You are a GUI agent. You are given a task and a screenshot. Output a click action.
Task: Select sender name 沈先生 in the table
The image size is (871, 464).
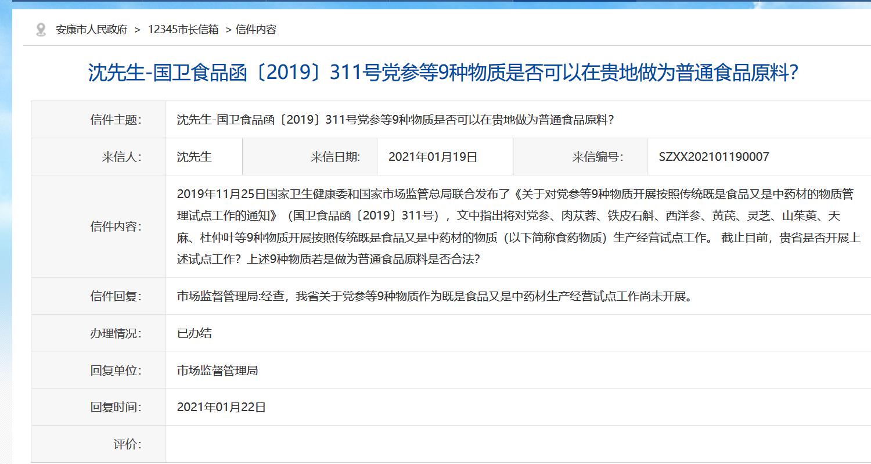(194, 157)
